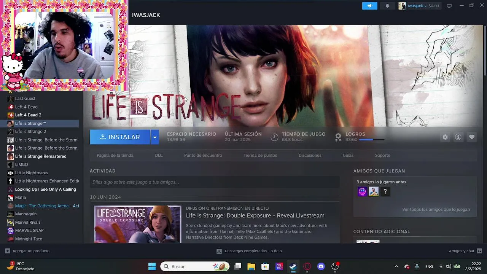The height and width of the screenshot is (274, 487).
Task: Open the Soporte tab
Action: 383,155
